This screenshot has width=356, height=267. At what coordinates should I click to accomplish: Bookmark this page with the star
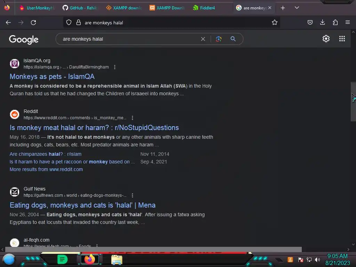tap(275, 22)
